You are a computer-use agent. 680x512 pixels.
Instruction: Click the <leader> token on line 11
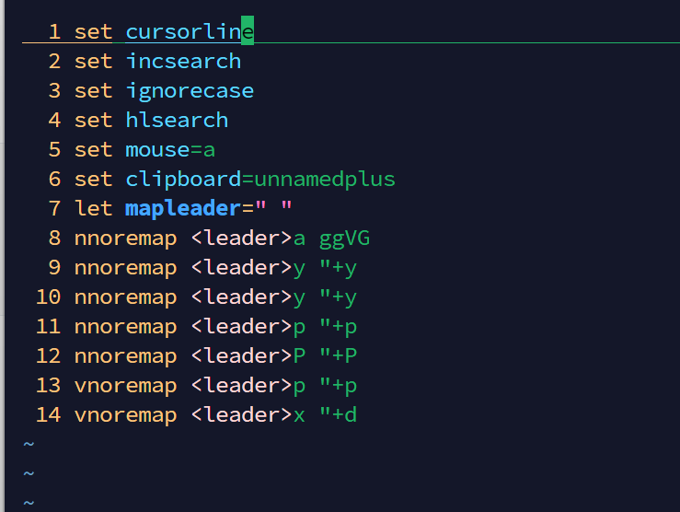click(x=241, y=327)
